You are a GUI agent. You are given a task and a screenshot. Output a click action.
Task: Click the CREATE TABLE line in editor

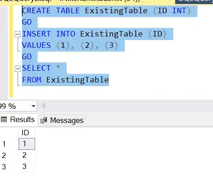point(106,11)
